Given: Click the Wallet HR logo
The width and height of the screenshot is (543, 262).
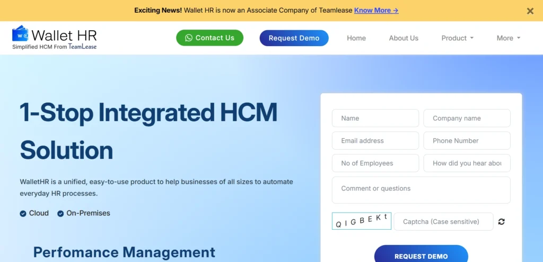Looking at the screenshot, I should tap(55, 38).
